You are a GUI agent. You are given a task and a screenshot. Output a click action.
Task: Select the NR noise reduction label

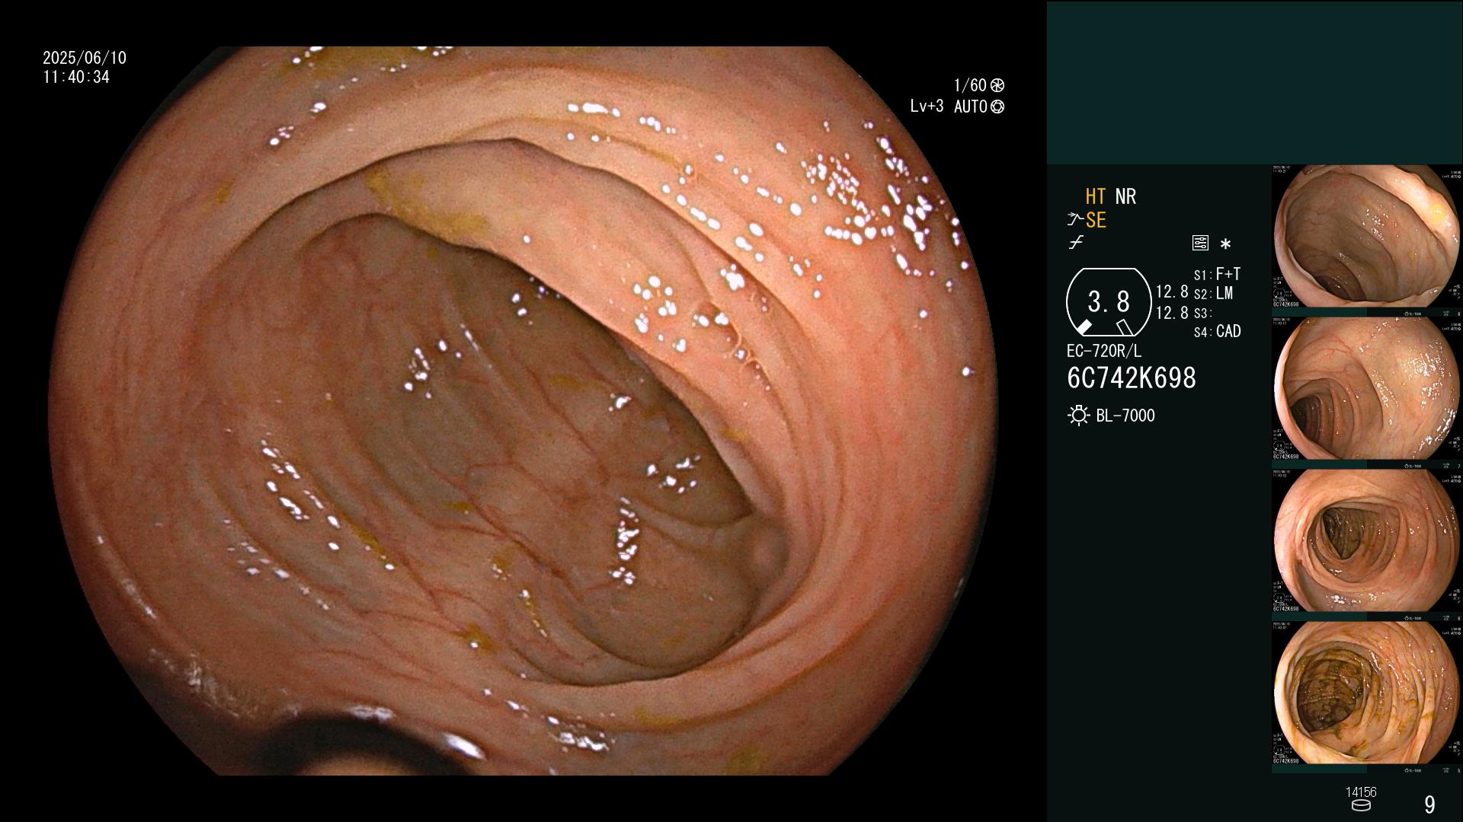(1125, 196)
